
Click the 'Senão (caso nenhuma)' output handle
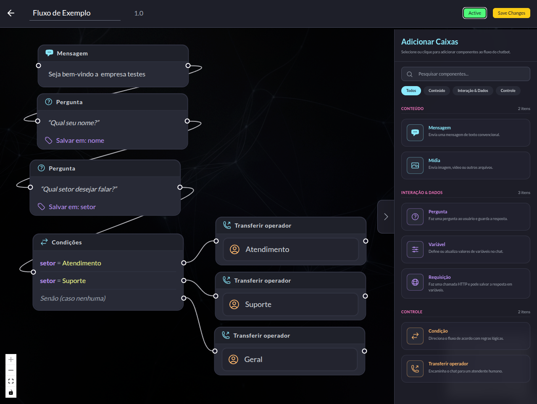(184, 298)
